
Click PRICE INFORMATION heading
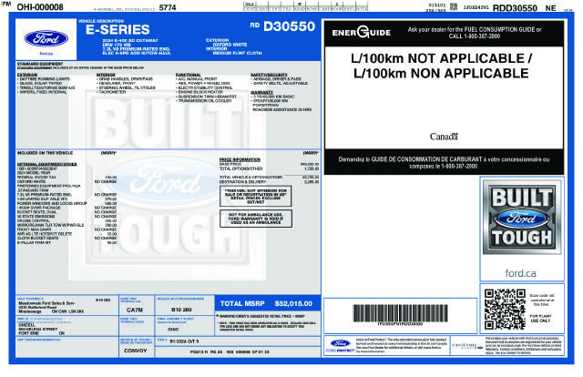click(x=240, y=159)
